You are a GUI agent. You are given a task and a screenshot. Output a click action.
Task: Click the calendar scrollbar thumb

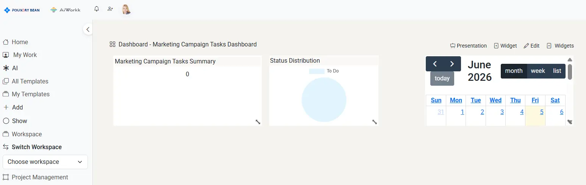coord(570,72)
